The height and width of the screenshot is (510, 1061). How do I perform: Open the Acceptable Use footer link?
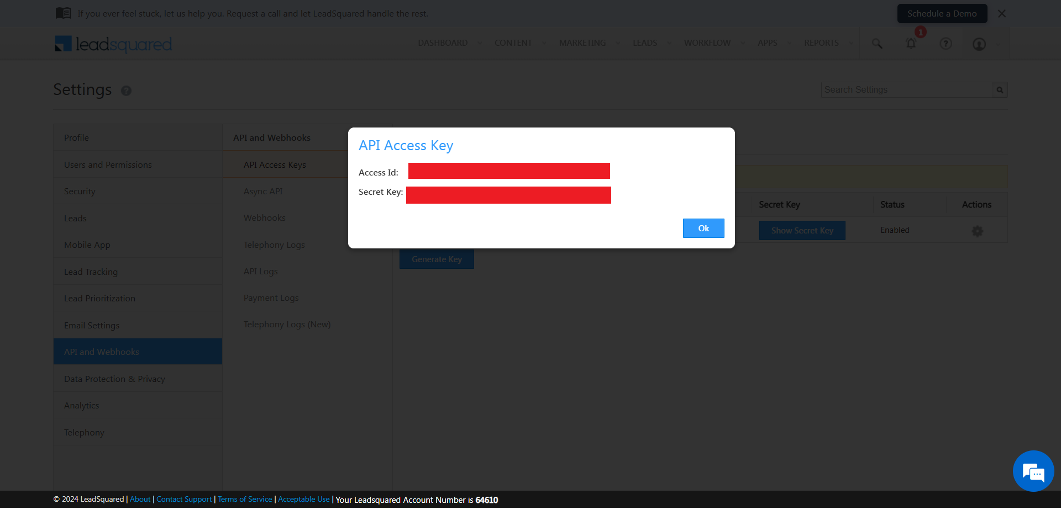304,500
